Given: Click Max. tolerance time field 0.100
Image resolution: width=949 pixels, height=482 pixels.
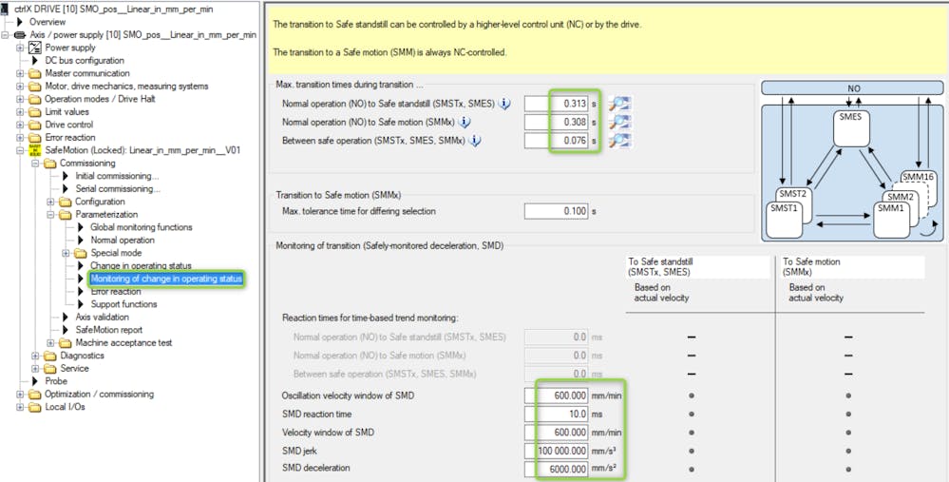Looking at the screenshot, I should click(557, 211).
